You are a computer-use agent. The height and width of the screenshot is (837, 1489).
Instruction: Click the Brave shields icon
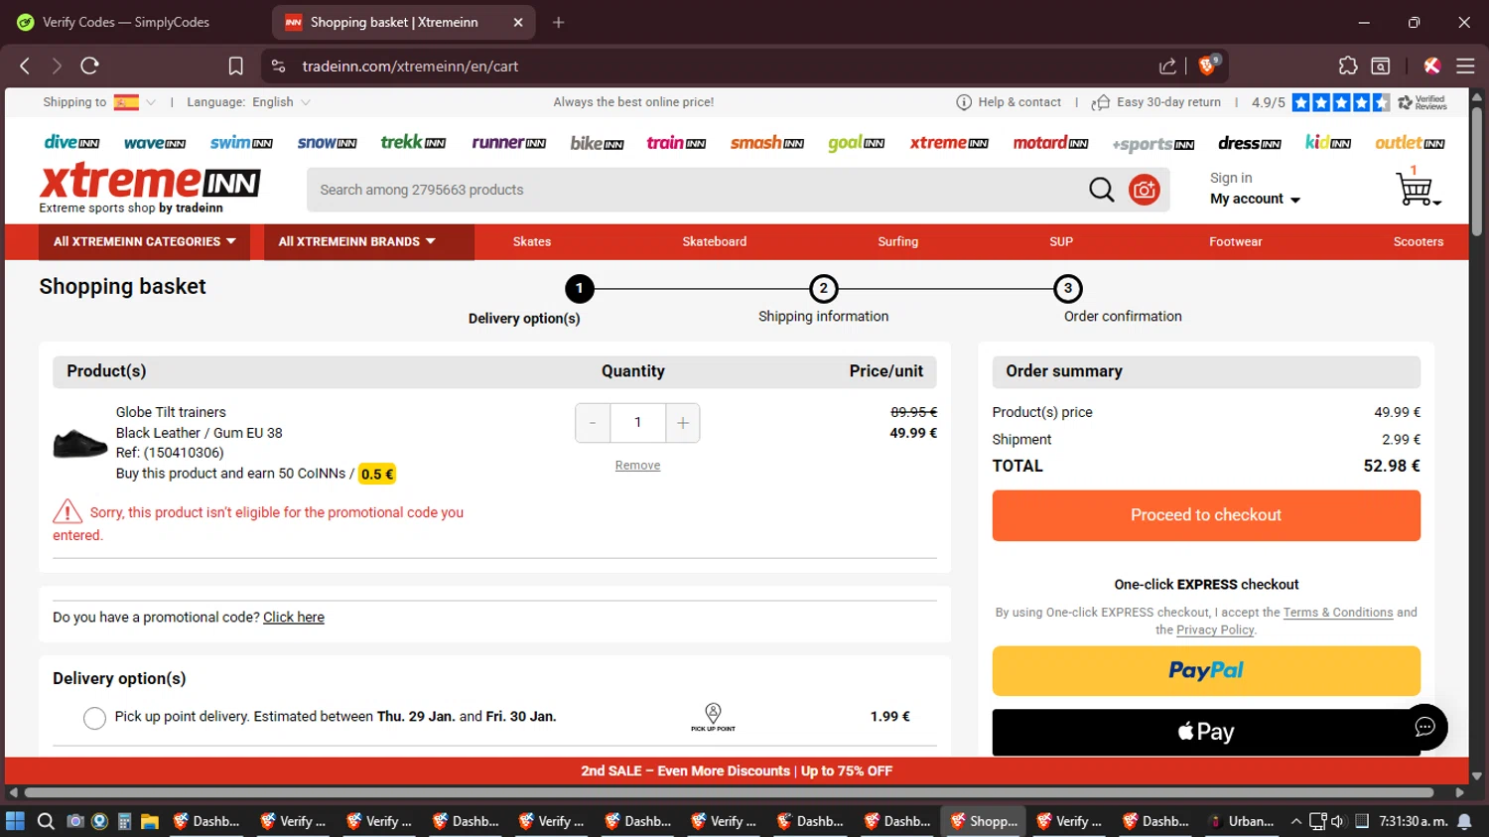1208,66
